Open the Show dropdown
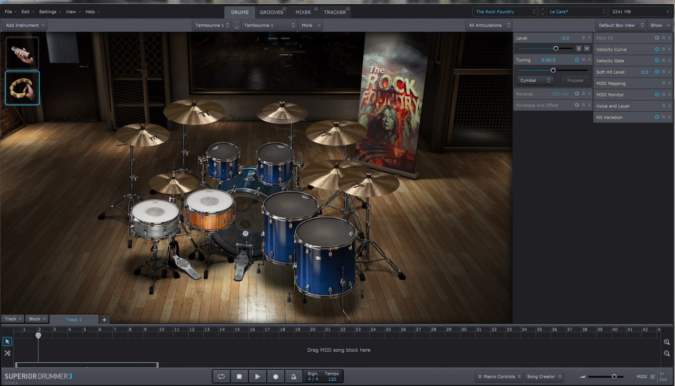This screenshot has height=386, width=675. point(660,25)
